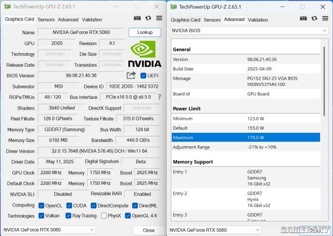Image resolution: width=333 pixels, height=236 pixels.
Task: Open Graphics Card tab in left window
Action: point(19,19)
